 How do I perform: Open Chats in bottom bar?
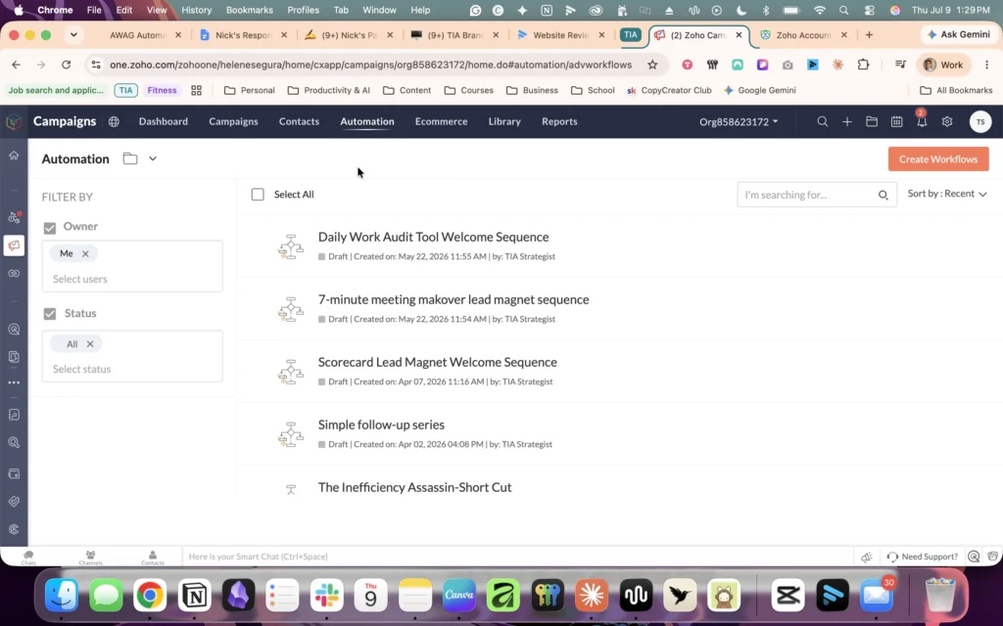point(28,557)
